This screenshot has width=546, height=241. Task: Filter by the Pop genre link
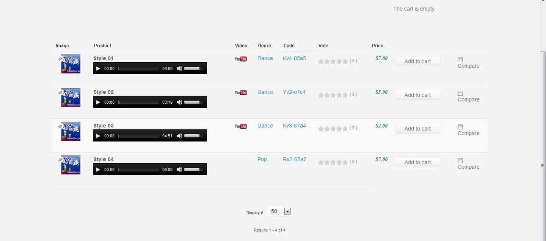(262, 159)
